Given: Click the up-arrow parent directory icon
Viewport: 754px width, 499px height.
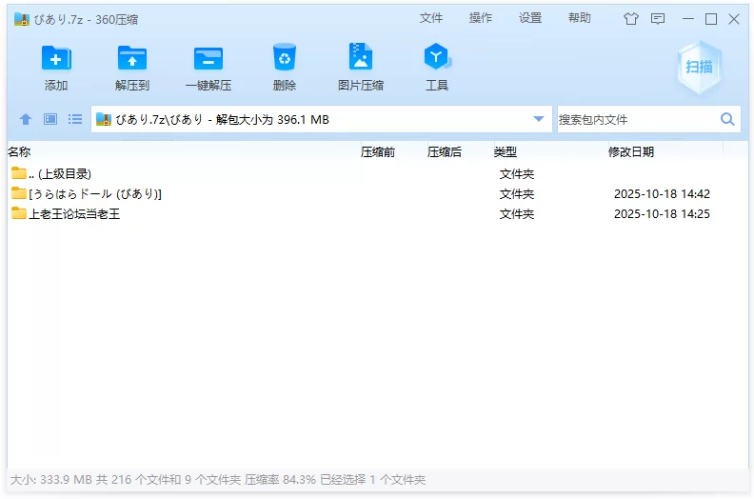Looking at the screenshot, I should [x=26, y=119].
